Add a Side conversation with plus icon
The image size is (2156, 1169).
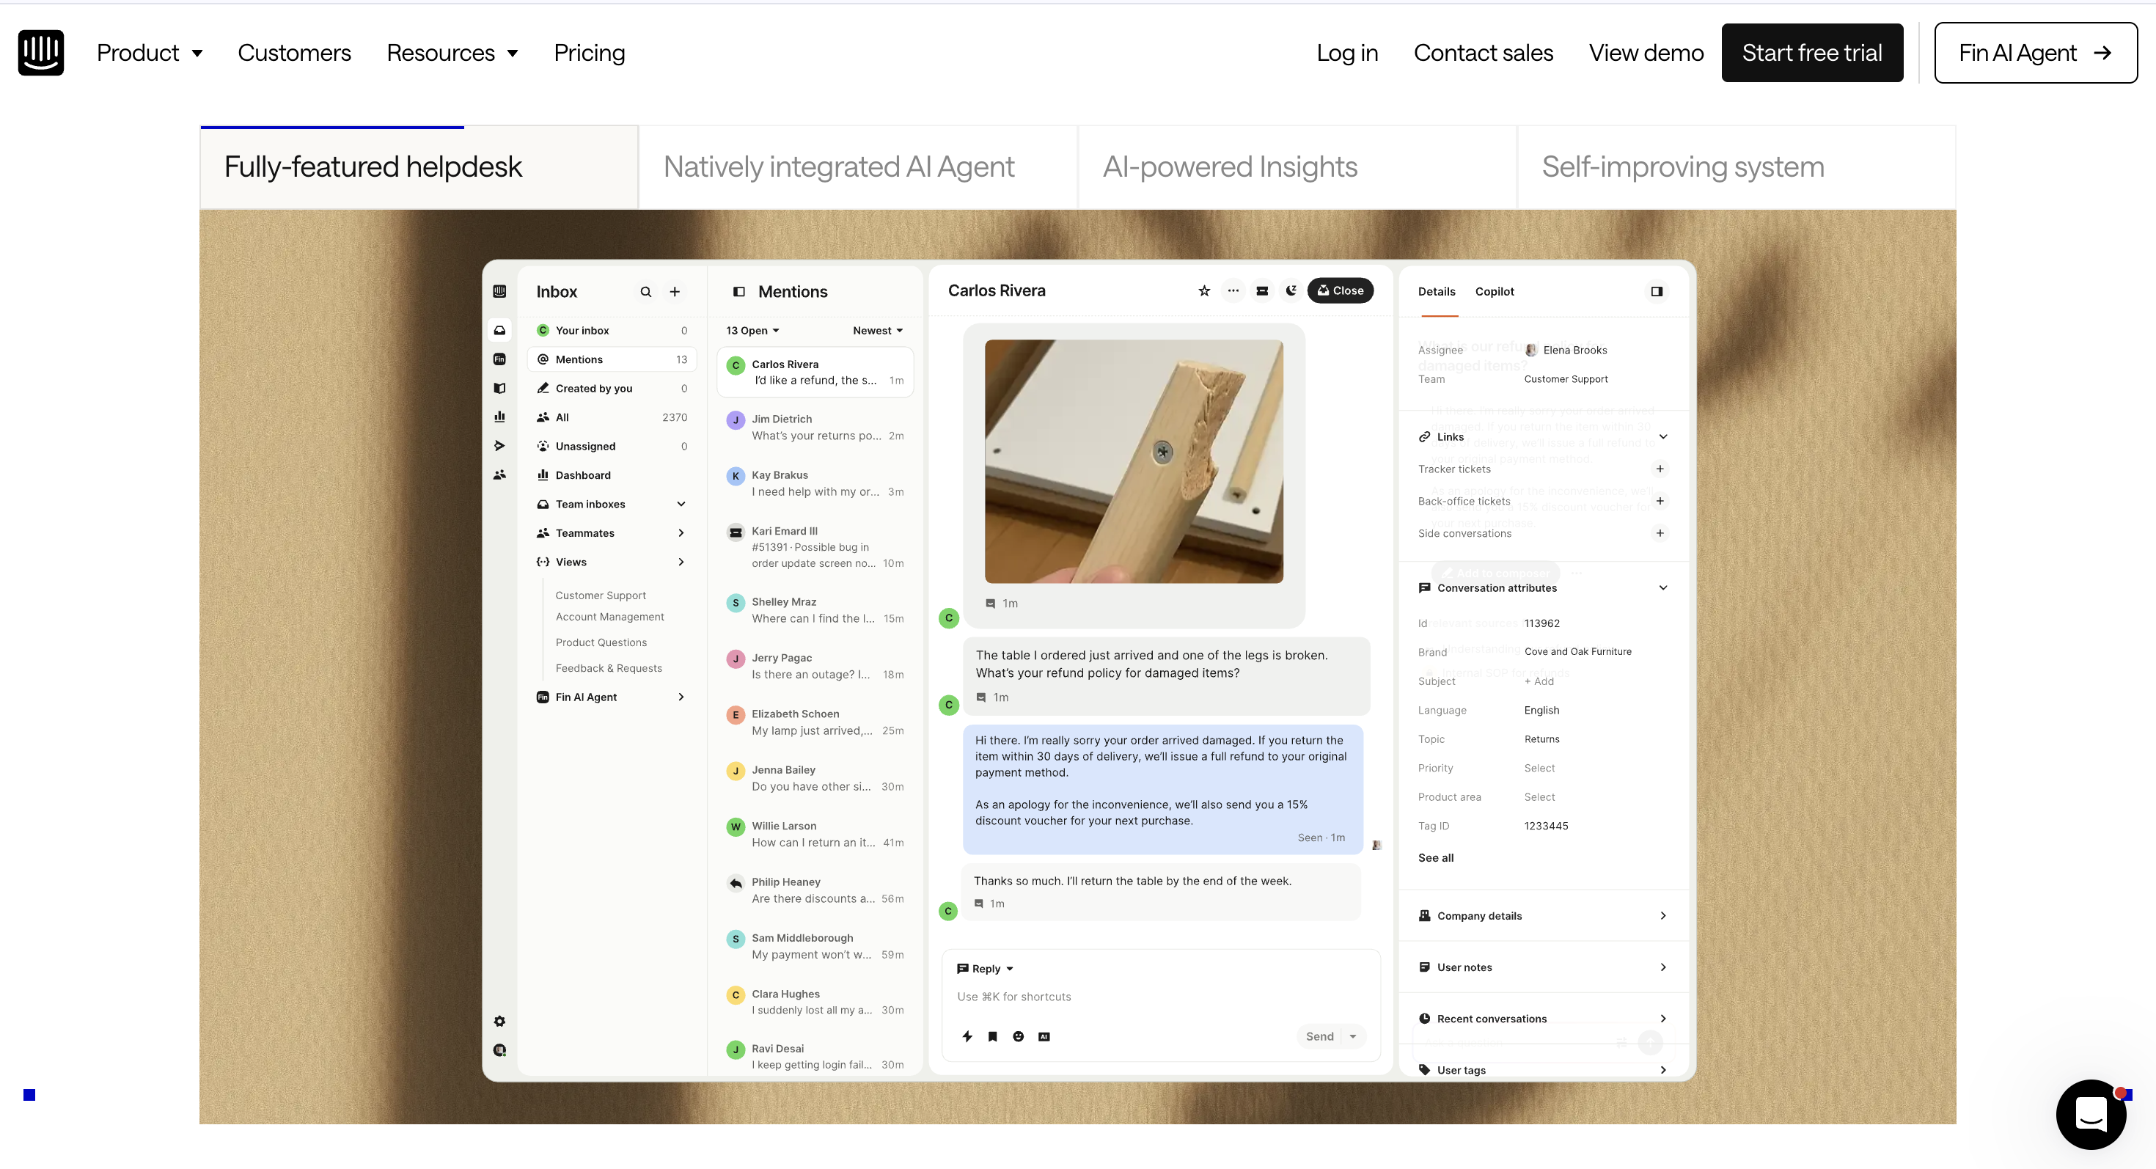coord(1660,533)
